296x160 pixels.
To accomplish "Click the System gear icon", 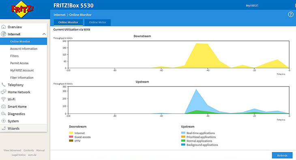I will pyautogui.click(x=3, y=121).
